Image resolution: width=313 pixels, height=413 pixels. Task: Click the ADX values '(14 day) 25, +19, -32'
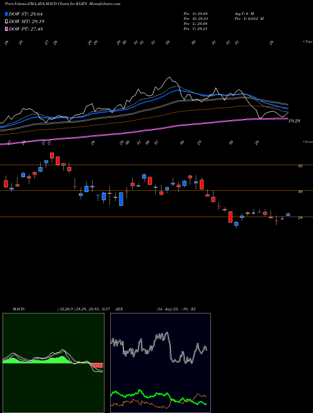click(x=176, y=309)
